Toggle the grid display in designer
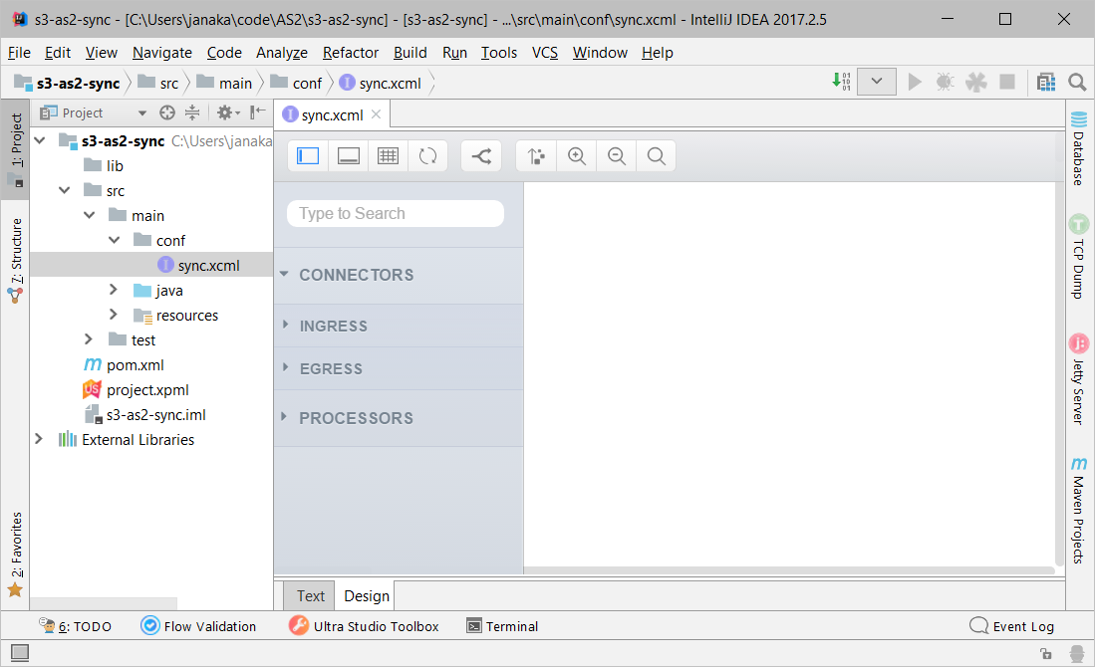Image resolution: width=1095 pixels, height=667 pixels. click(x=389, y=155)
